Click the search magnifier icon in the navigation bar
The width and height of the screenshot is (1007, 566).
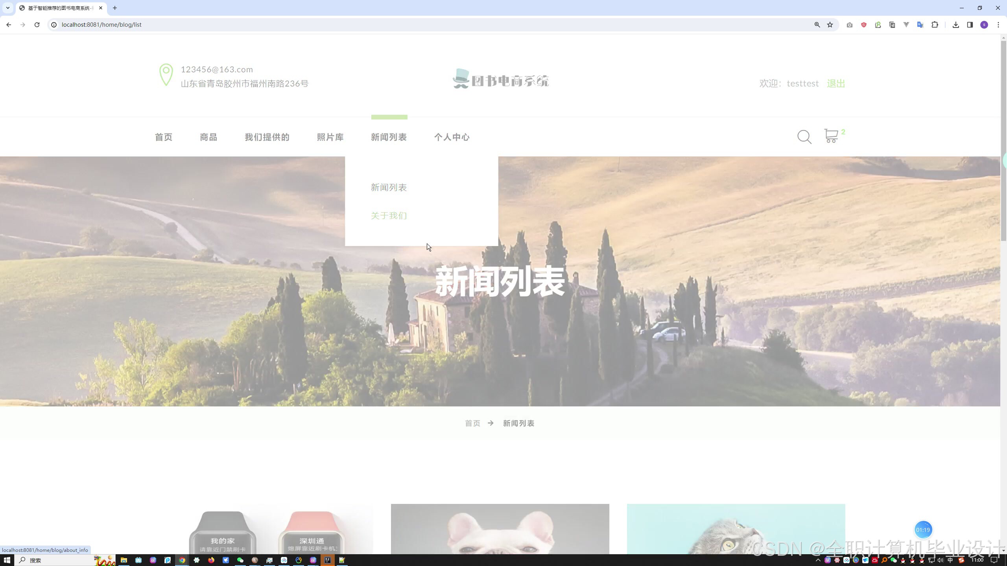tap(804, 137)
